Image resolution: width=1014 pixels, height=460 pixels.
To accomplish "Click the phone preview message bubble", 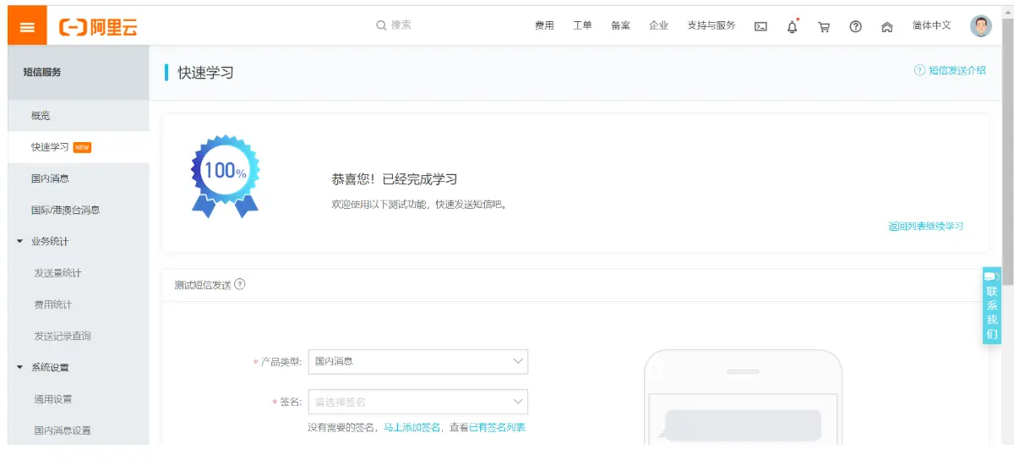I will point(743,425).
